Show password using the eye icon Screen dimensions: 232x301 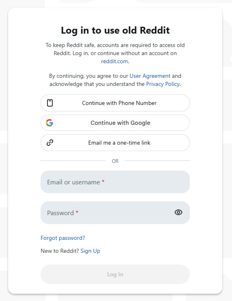point(178,212)
